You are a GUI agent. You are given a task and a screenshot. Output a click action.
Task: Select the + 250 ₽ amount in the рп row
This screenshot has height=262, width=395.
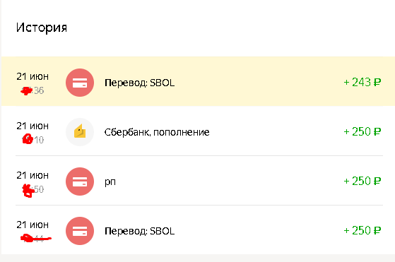pyautogui.click(x=362, y=181)
